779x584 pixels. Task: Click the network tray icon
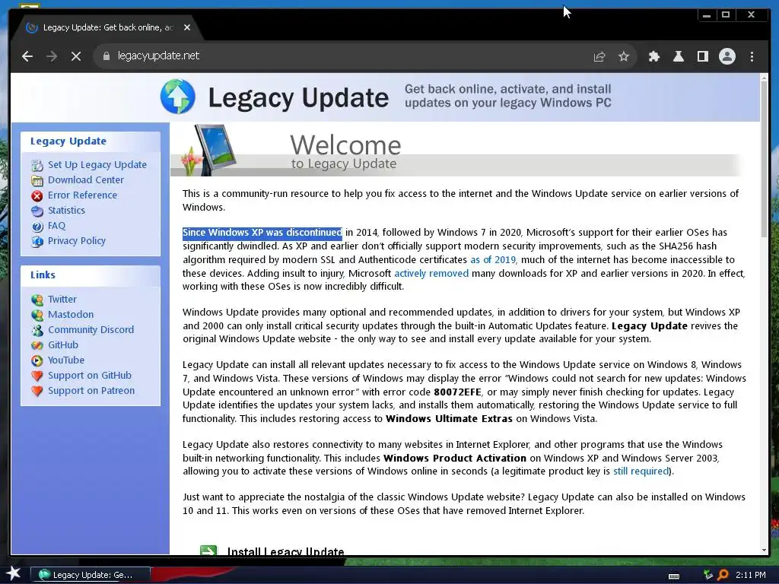pos(708,575)
